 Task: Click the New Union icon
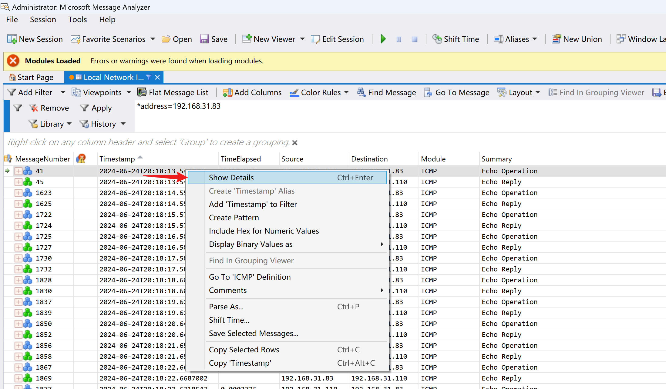click(x=556, y=39)
